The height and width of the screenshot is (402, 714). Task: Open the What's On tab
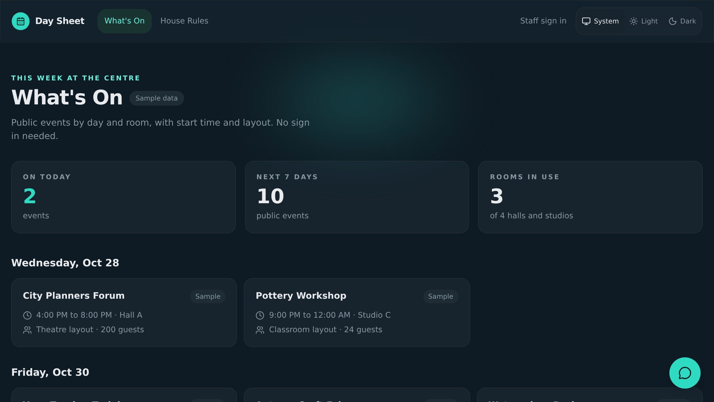point(124,21)
